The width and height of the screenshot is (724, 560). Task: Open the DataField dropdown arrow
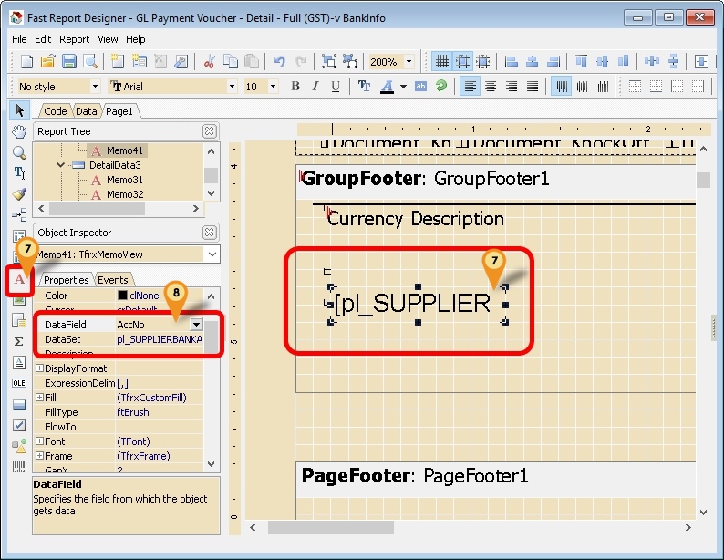196,325
